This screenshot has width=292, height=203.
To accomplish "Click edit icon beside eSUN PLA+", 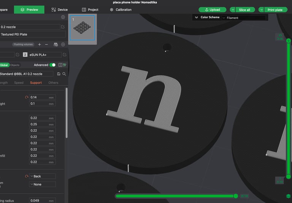I will pyautogui.click(x=64, y=55).
